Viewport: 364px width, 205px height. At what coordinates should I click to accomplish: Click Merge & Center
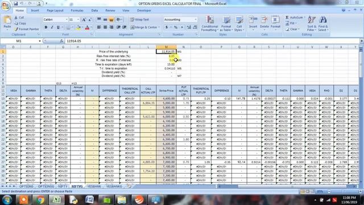tap(143, 27)
